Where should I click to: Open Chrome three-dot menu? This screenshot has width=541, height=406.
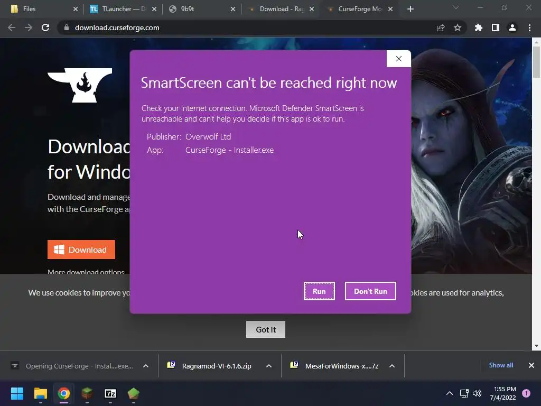point(529,27)
